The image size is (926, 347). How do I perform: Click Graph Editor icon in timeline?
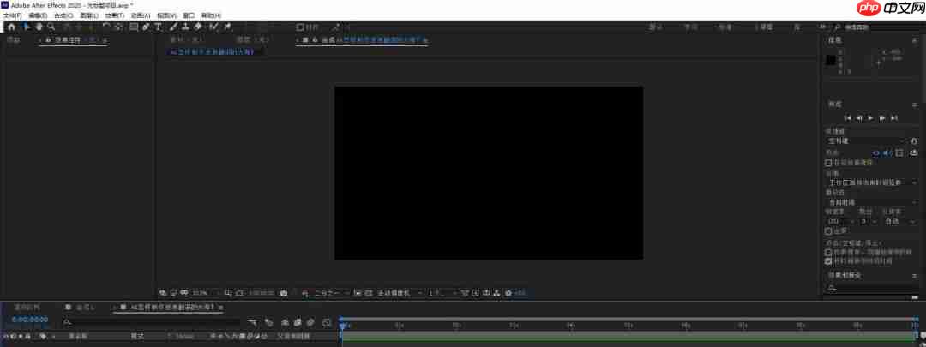(327, 322)
